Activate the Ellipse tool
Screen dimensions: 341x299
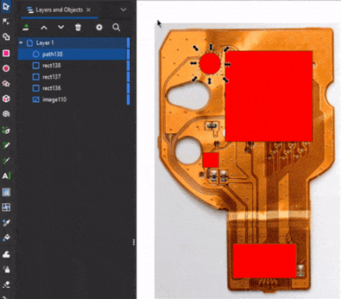click(x=6, y=69)
